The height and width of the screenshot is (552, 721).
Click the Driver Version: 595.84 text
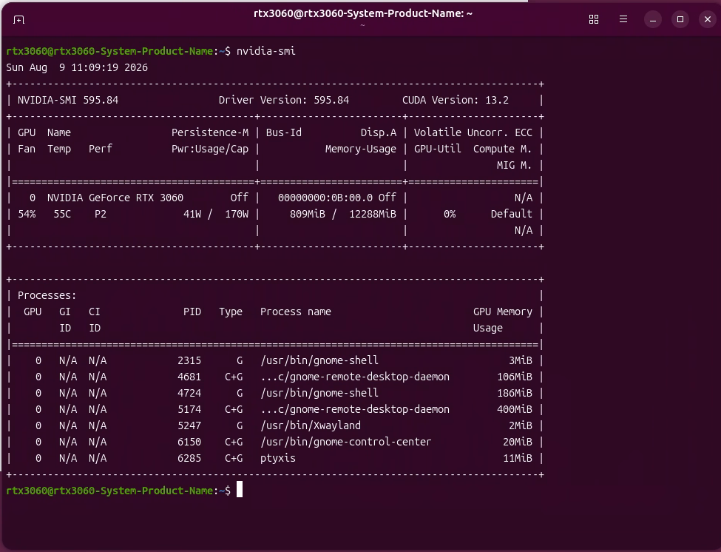(x=284, y=101)
